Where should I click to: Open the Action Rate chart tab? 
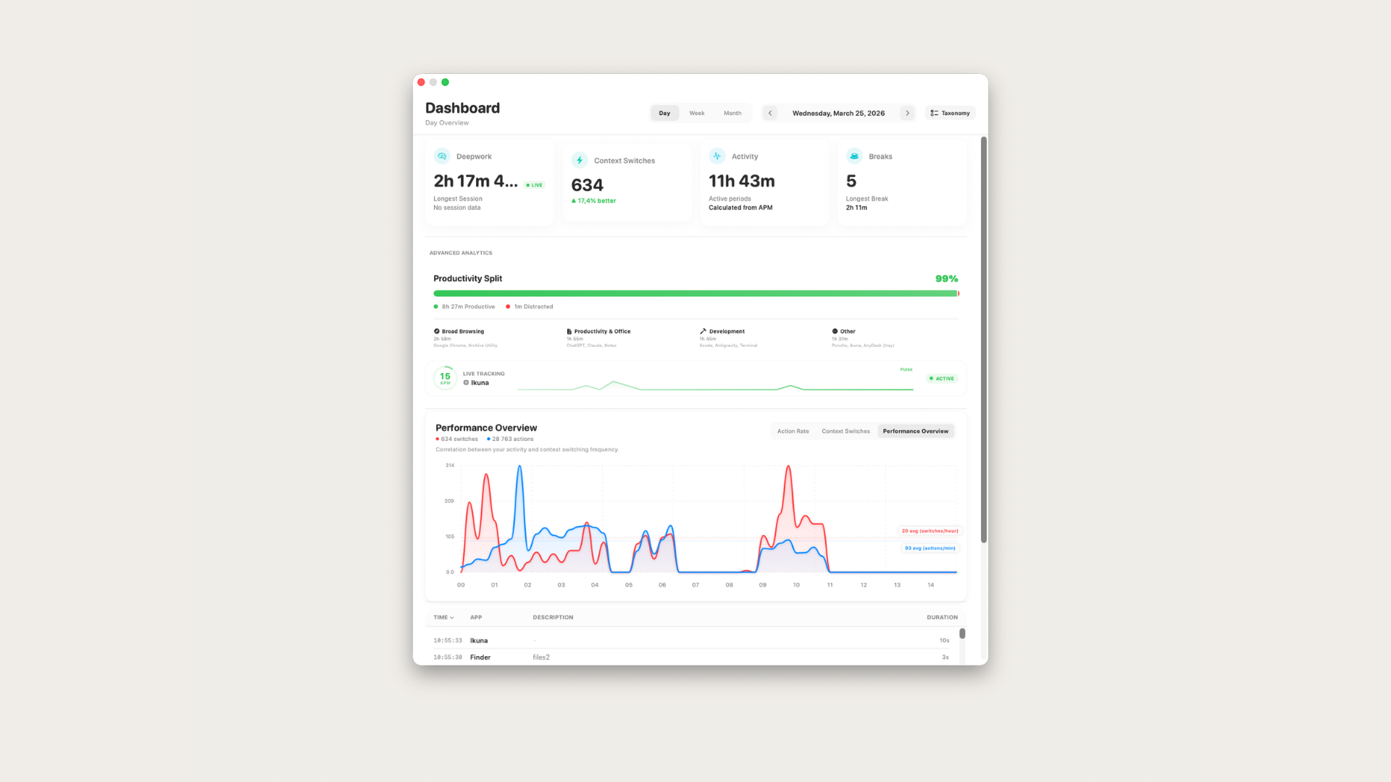click(x=793, y=432)
